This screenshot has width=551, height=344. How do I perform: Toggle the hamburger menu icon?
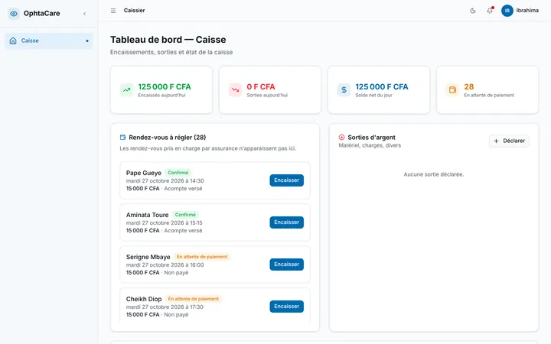click(x=113, y=11)
